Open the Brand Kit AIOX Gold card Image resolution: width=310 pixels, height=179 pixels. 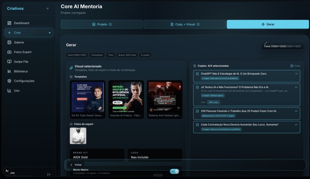(97, 155)
